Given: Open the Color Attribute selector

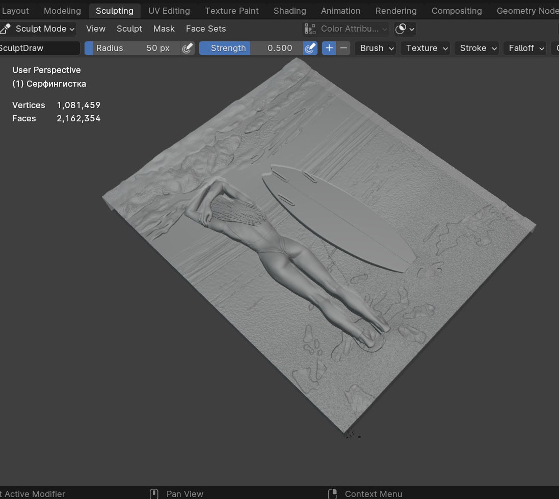Looking at the screenshot, I should 346,29.
